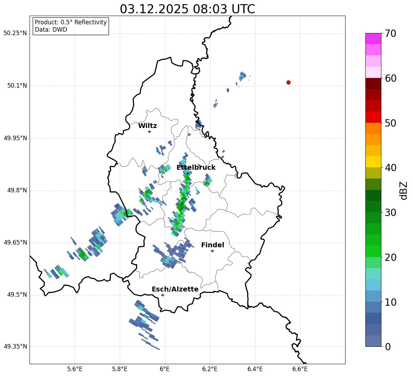Click the orange colorbar segment below 50

tap(373, 128)
